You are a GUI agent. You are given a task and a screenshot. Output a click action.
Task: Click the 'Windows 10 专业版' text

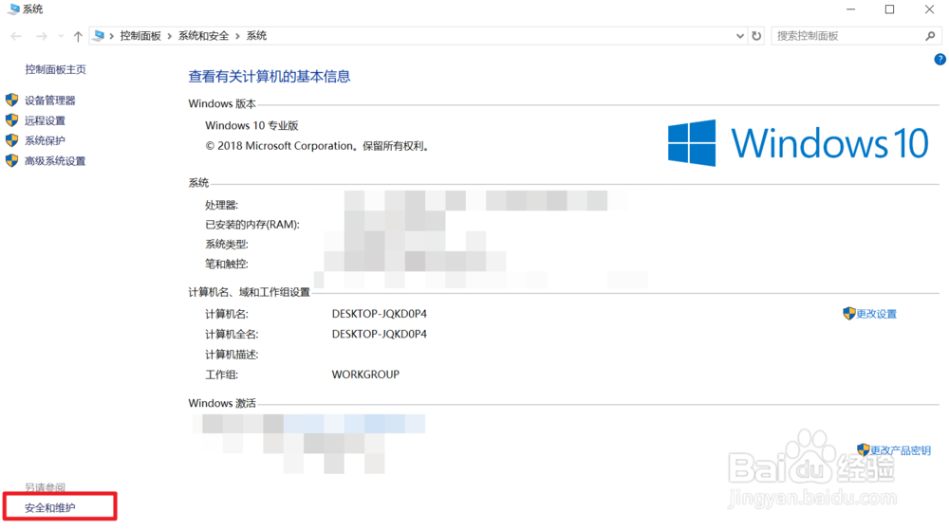(x=251, y=126)
